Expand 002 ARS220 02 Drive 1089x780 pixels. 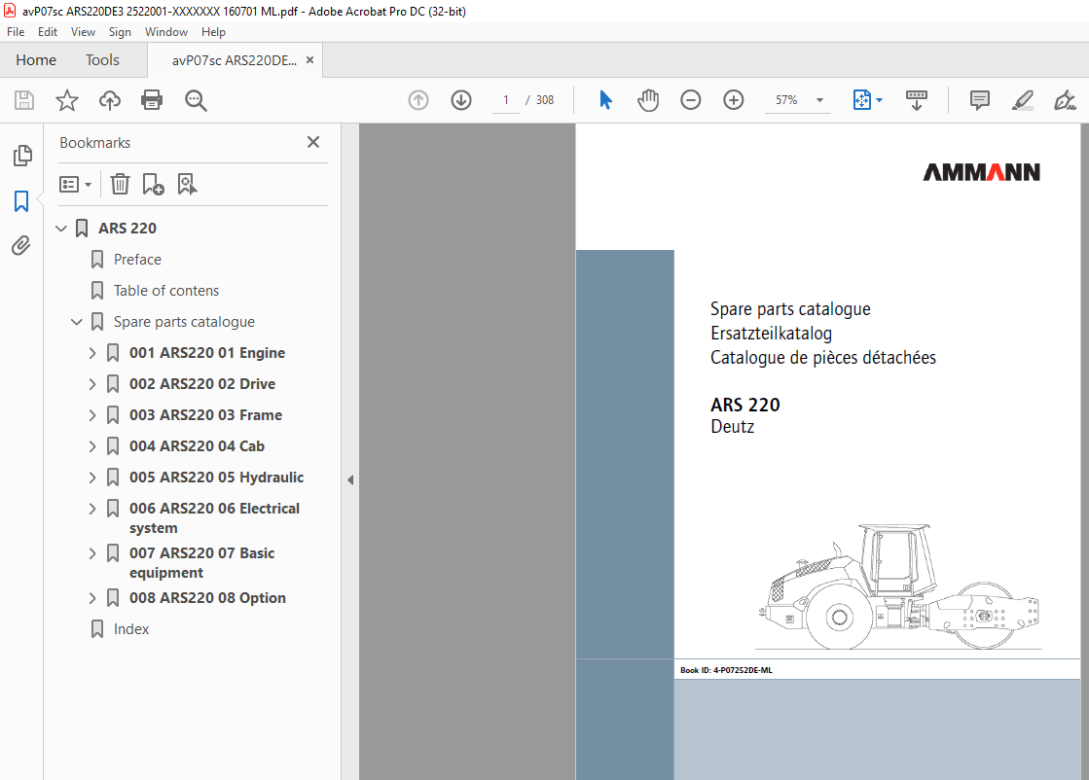click(92, 384)
